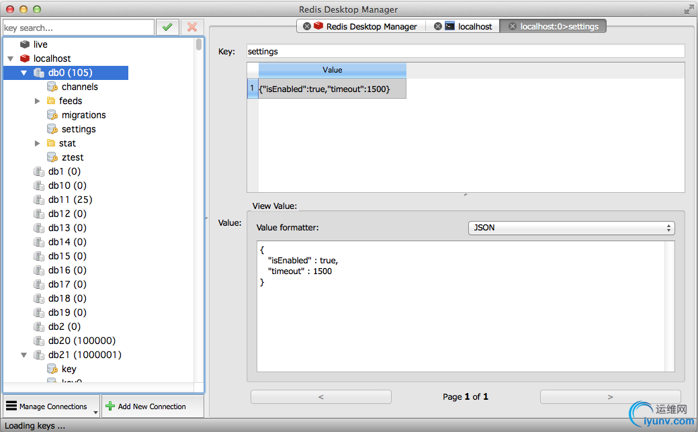Viewport: 698px width, 432px height.
Task: Click the terminal icon on localhost tab
Action: [x=450, y=26]
